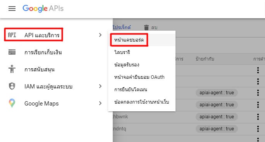The height and width of the screenshot is (142, 265).
Task: Expand the API และบริการ submenu arrow
Action: (x=100, y=35)
